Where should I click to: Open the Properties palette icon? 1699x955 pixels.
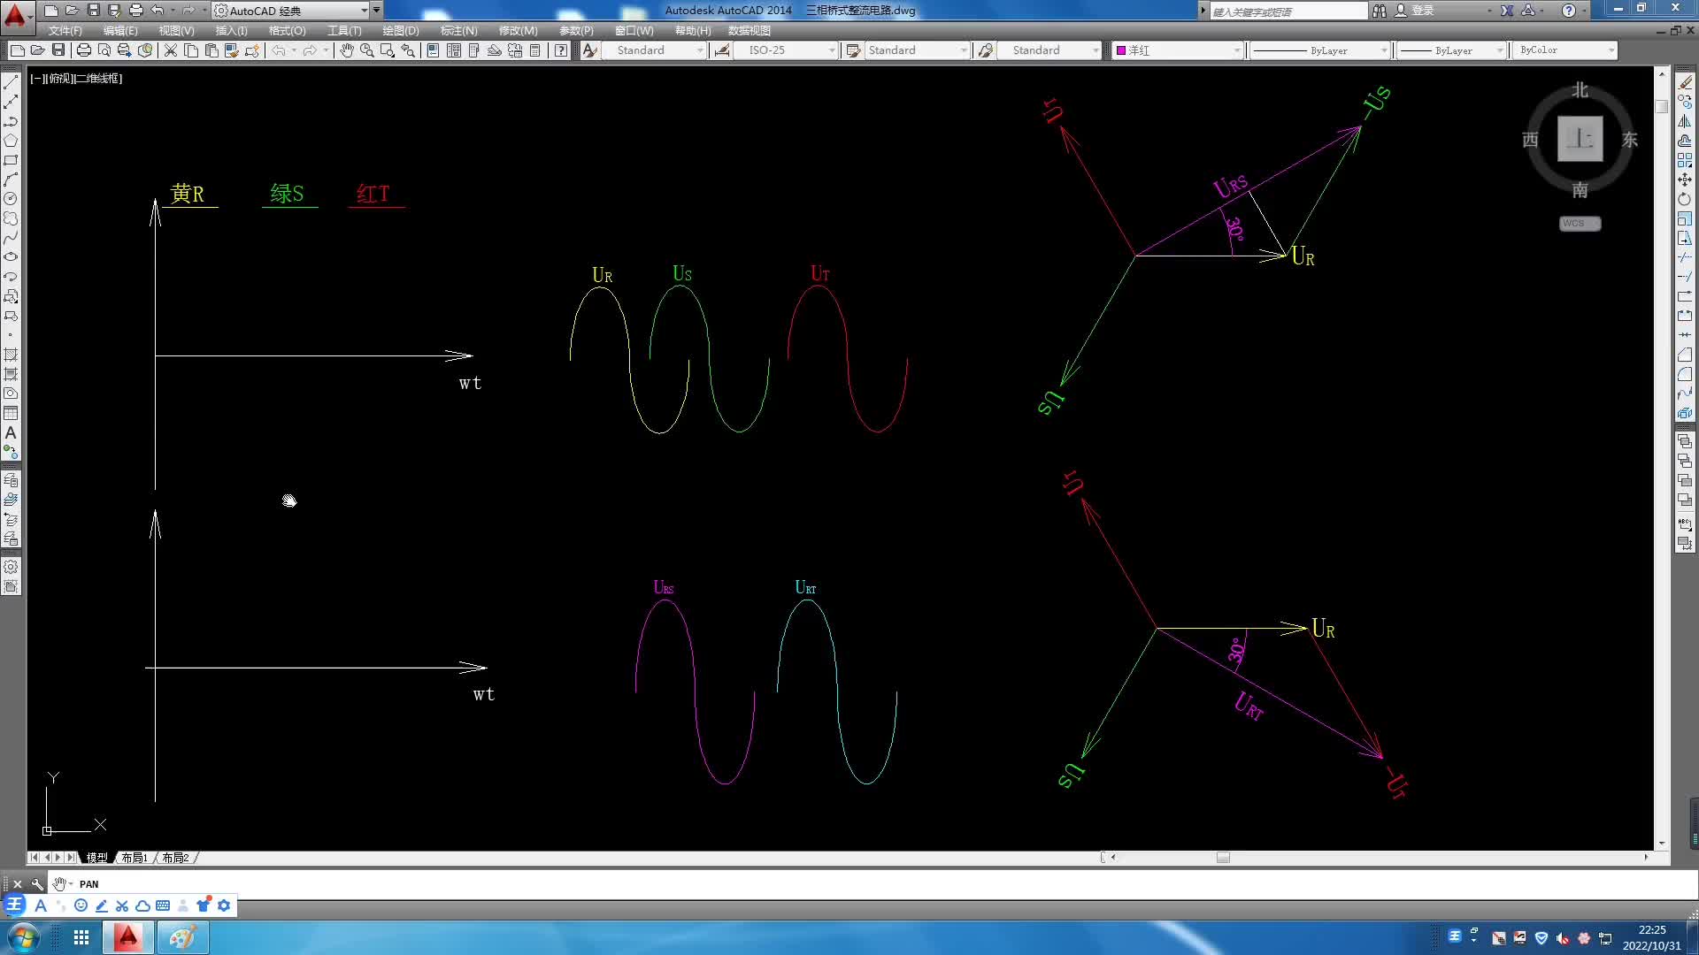[x=433, y=50]
